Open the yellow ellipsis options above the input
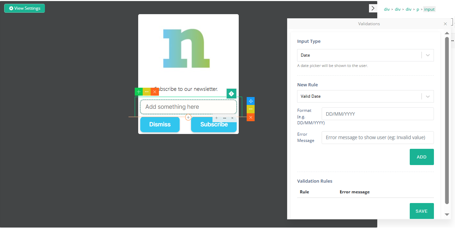 coord(146,92)
